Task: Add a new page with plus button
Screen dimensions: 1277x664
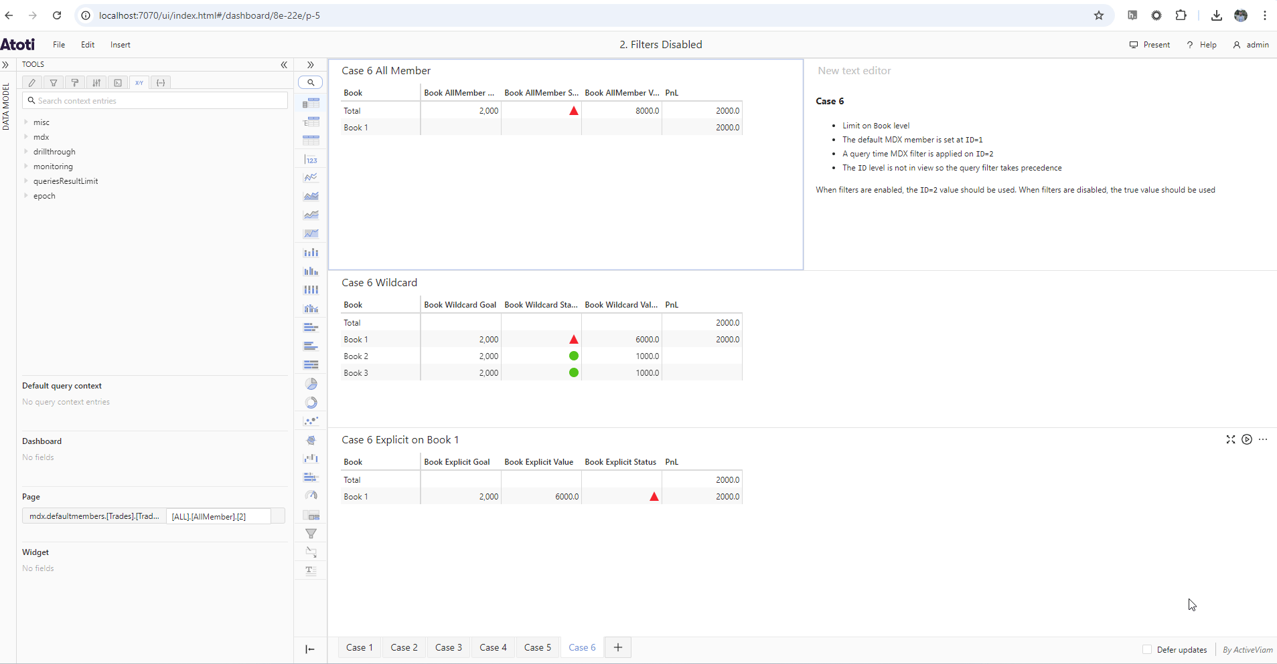Action: [x=618, y=647]
